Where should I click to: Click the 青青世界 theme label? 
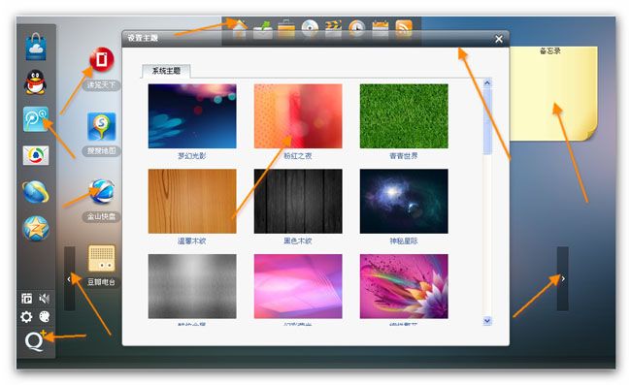tap(404, 156)
